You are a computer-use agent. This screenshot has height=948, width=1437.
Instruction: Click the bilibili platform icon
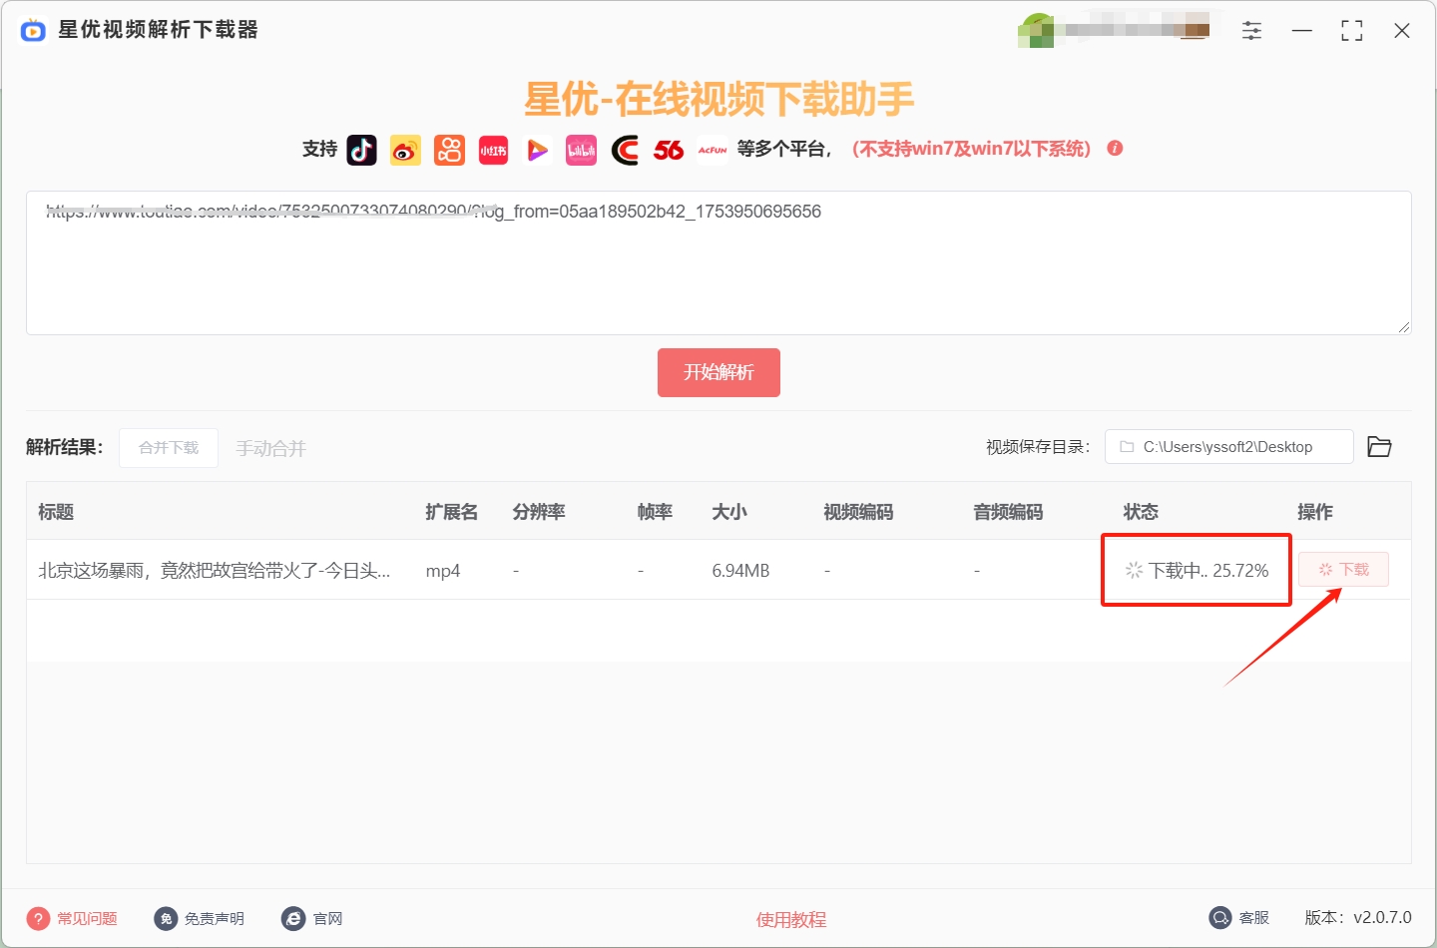(x=581, y=150)
